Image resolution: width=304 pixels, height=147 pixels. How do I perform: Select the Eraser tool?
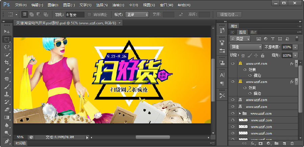tap(7, 110)
